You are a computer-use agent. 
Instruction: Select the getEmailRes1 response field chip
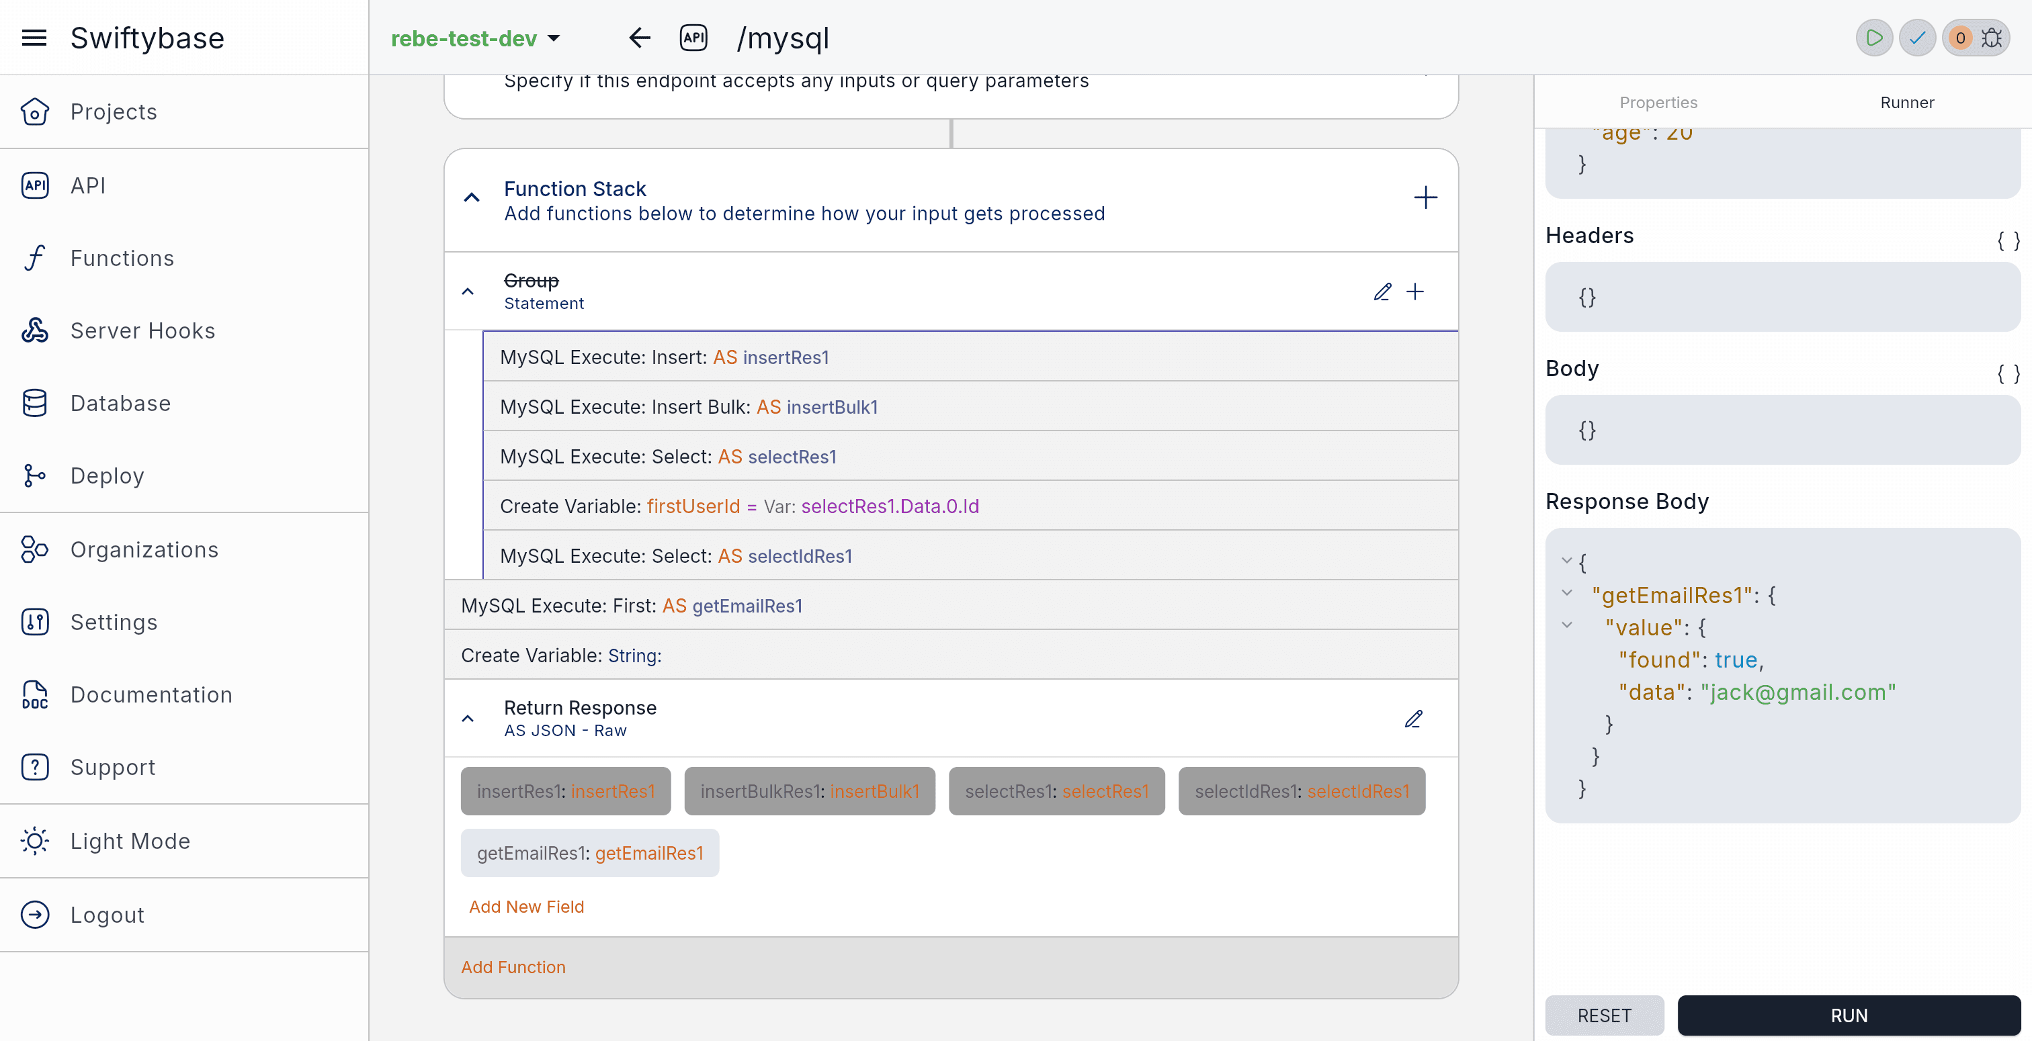pos(590,852)
